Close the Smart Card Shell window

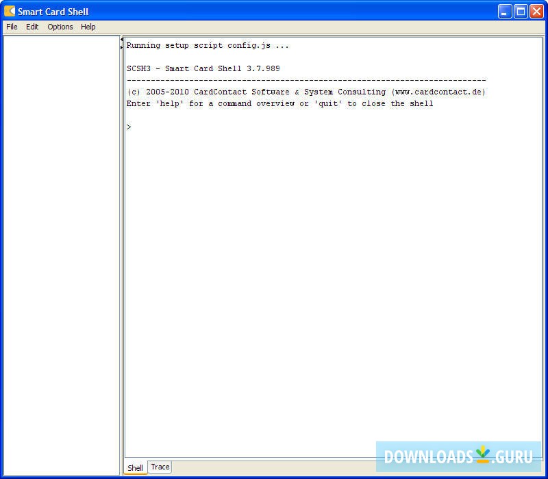point(536,12)
